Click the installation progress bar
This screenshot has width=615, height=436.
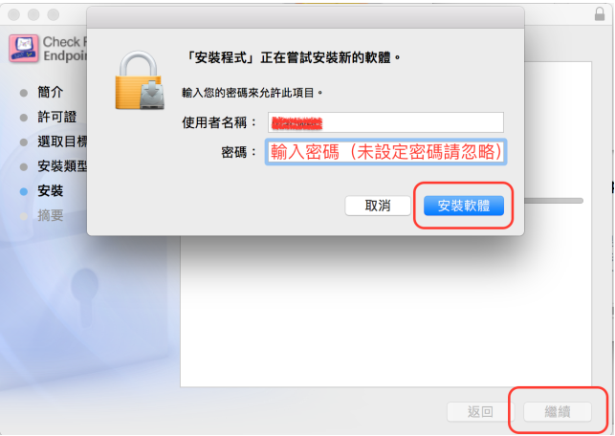pos(554,201)
